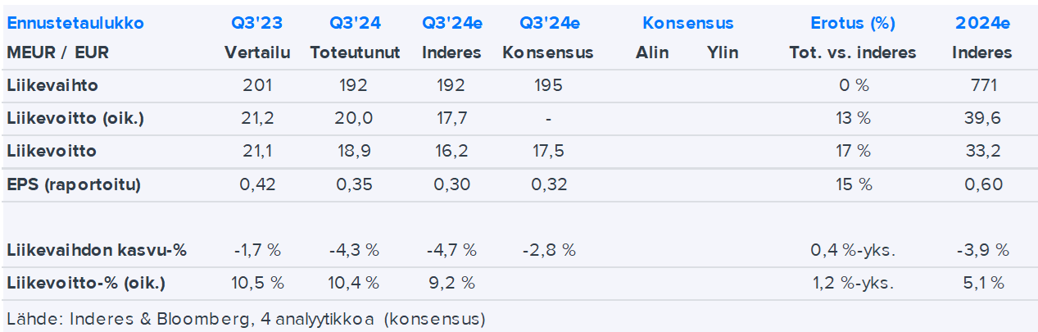1038x332 pixels.
Task: Select the Tot. vs. inderes subheader
Action: (852, 53)
